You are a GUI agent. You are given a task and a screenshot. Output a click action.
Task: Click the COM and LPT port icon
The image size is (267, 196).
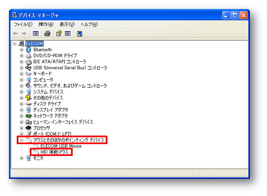coord(29,134)
